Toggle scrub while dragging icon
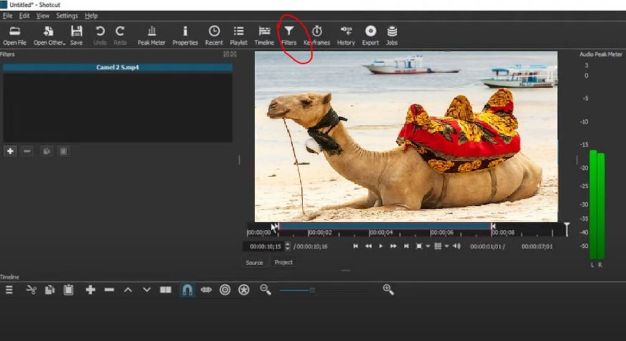Image resolution: width=626 pixels, height=341 pixels. 206,290
